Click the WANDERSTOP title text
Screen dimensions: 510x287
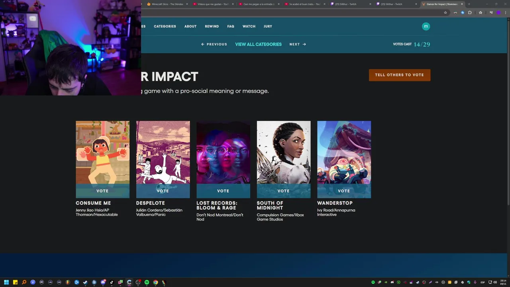(335, 203)
